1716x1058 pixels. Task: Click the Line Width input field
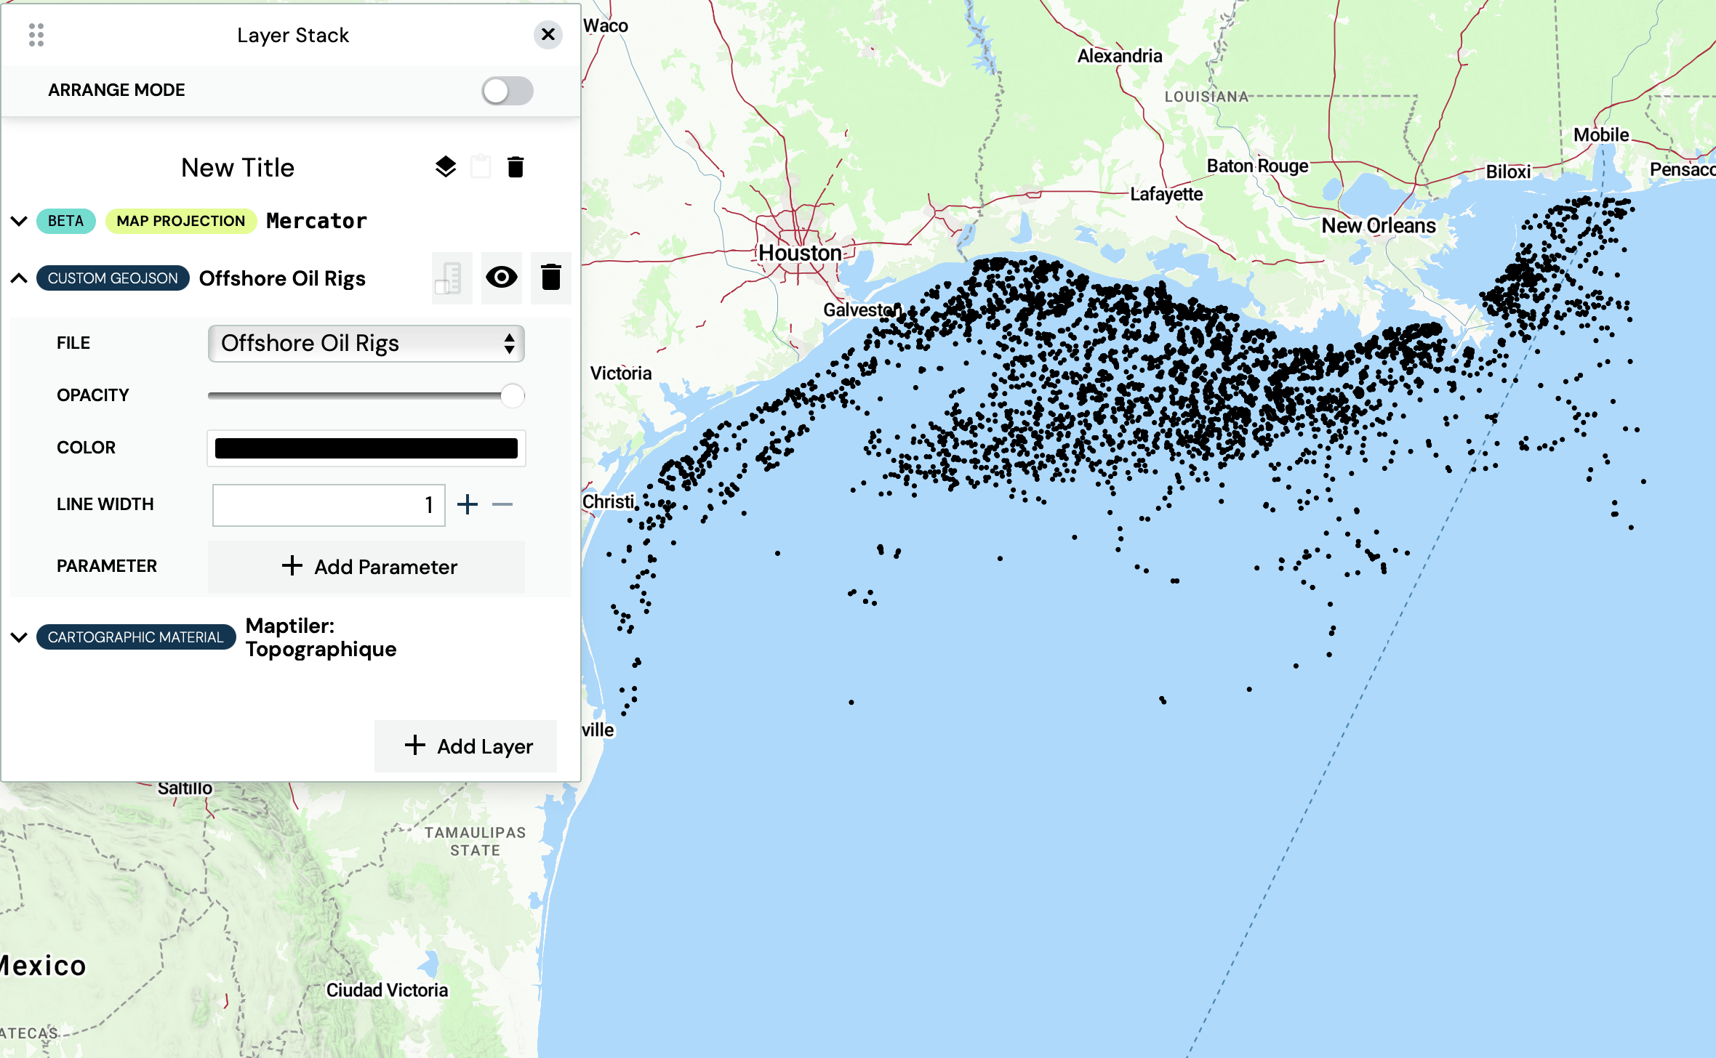coord(329,505)
